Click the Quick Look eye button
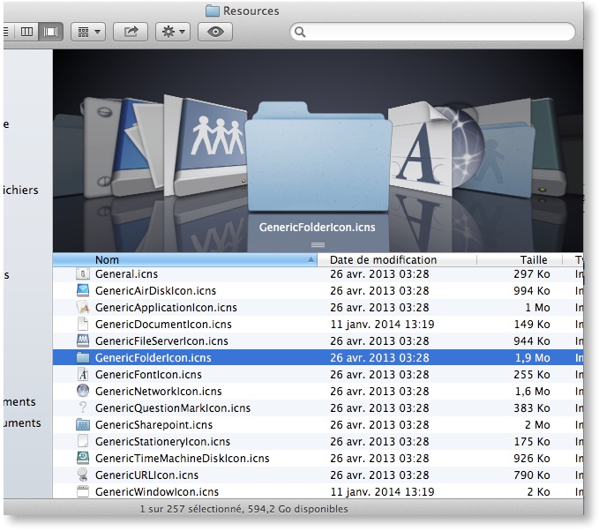This screenshot has height=531, width=599. point(216,32)
